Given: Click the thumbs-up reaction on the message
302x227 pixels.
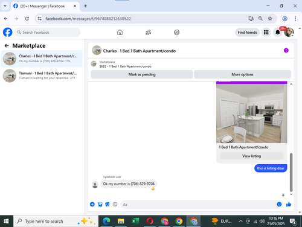Looking at the screenshot, I should [x=153, y=188].
